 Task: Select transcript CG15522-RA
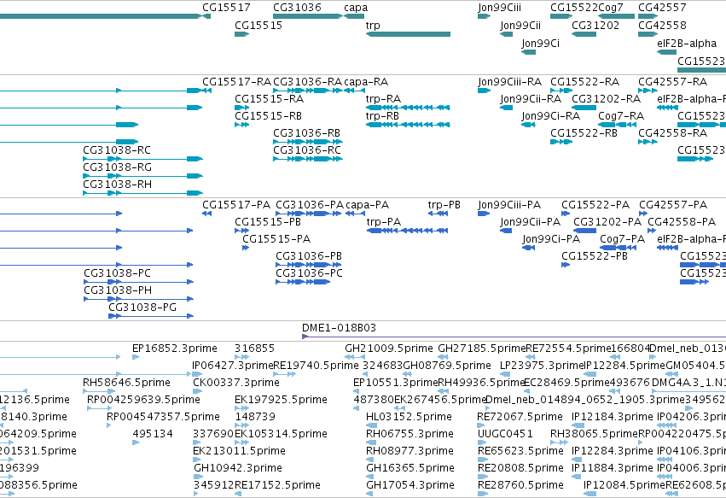[584, 82]
